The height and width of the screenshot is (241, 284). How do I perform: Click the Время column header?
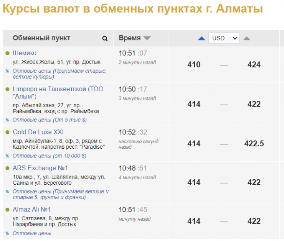[x=130, y=38]
